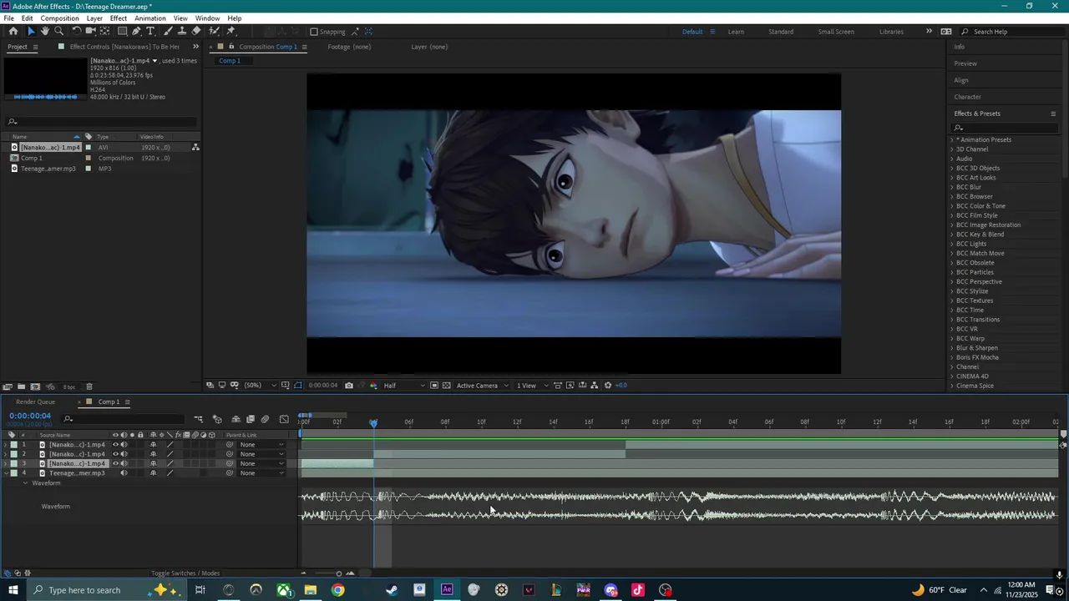Viewport: 1069px width, 601px height.
Task: Switch to the Libraries workspace
Action: [x=891, y=32]
